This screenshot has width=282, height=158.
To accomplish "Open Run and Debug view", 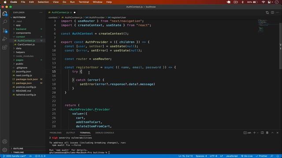I will (x=5, y=39).
